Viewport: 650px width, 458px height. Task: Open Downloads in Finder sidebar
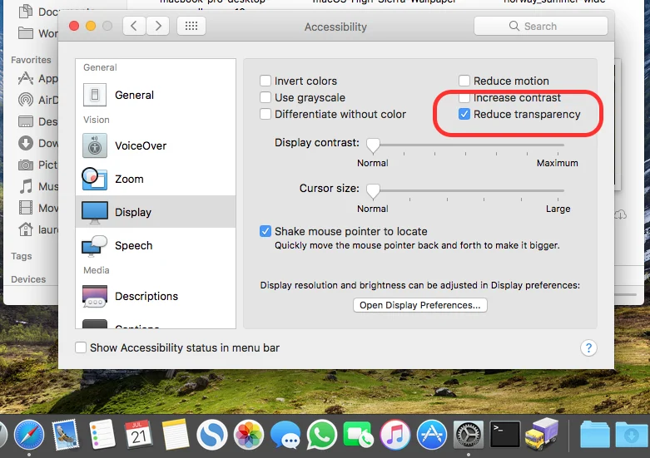click(37, 143)
